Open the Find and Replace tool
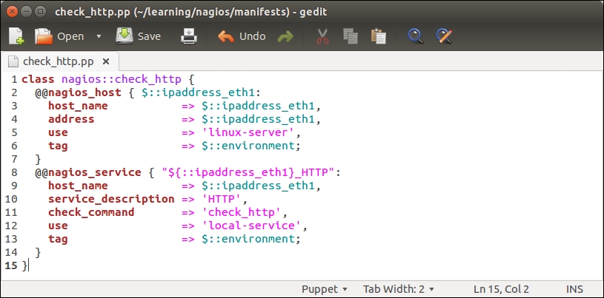The height and width of the screenshot is (298, 604). pos(443,36)
